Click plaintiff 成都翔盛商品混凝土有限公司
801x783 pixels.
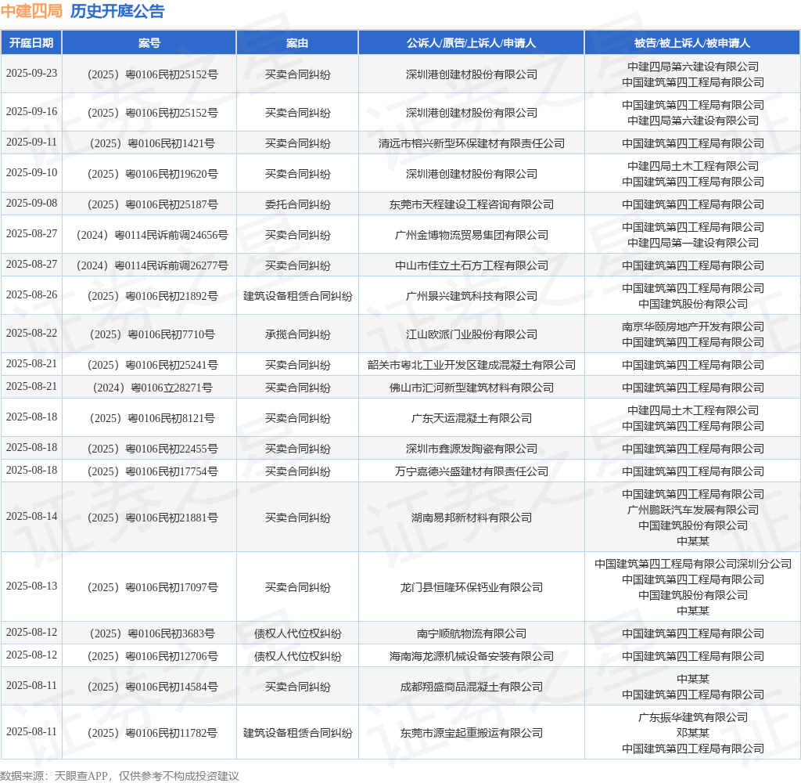(471, 687)
